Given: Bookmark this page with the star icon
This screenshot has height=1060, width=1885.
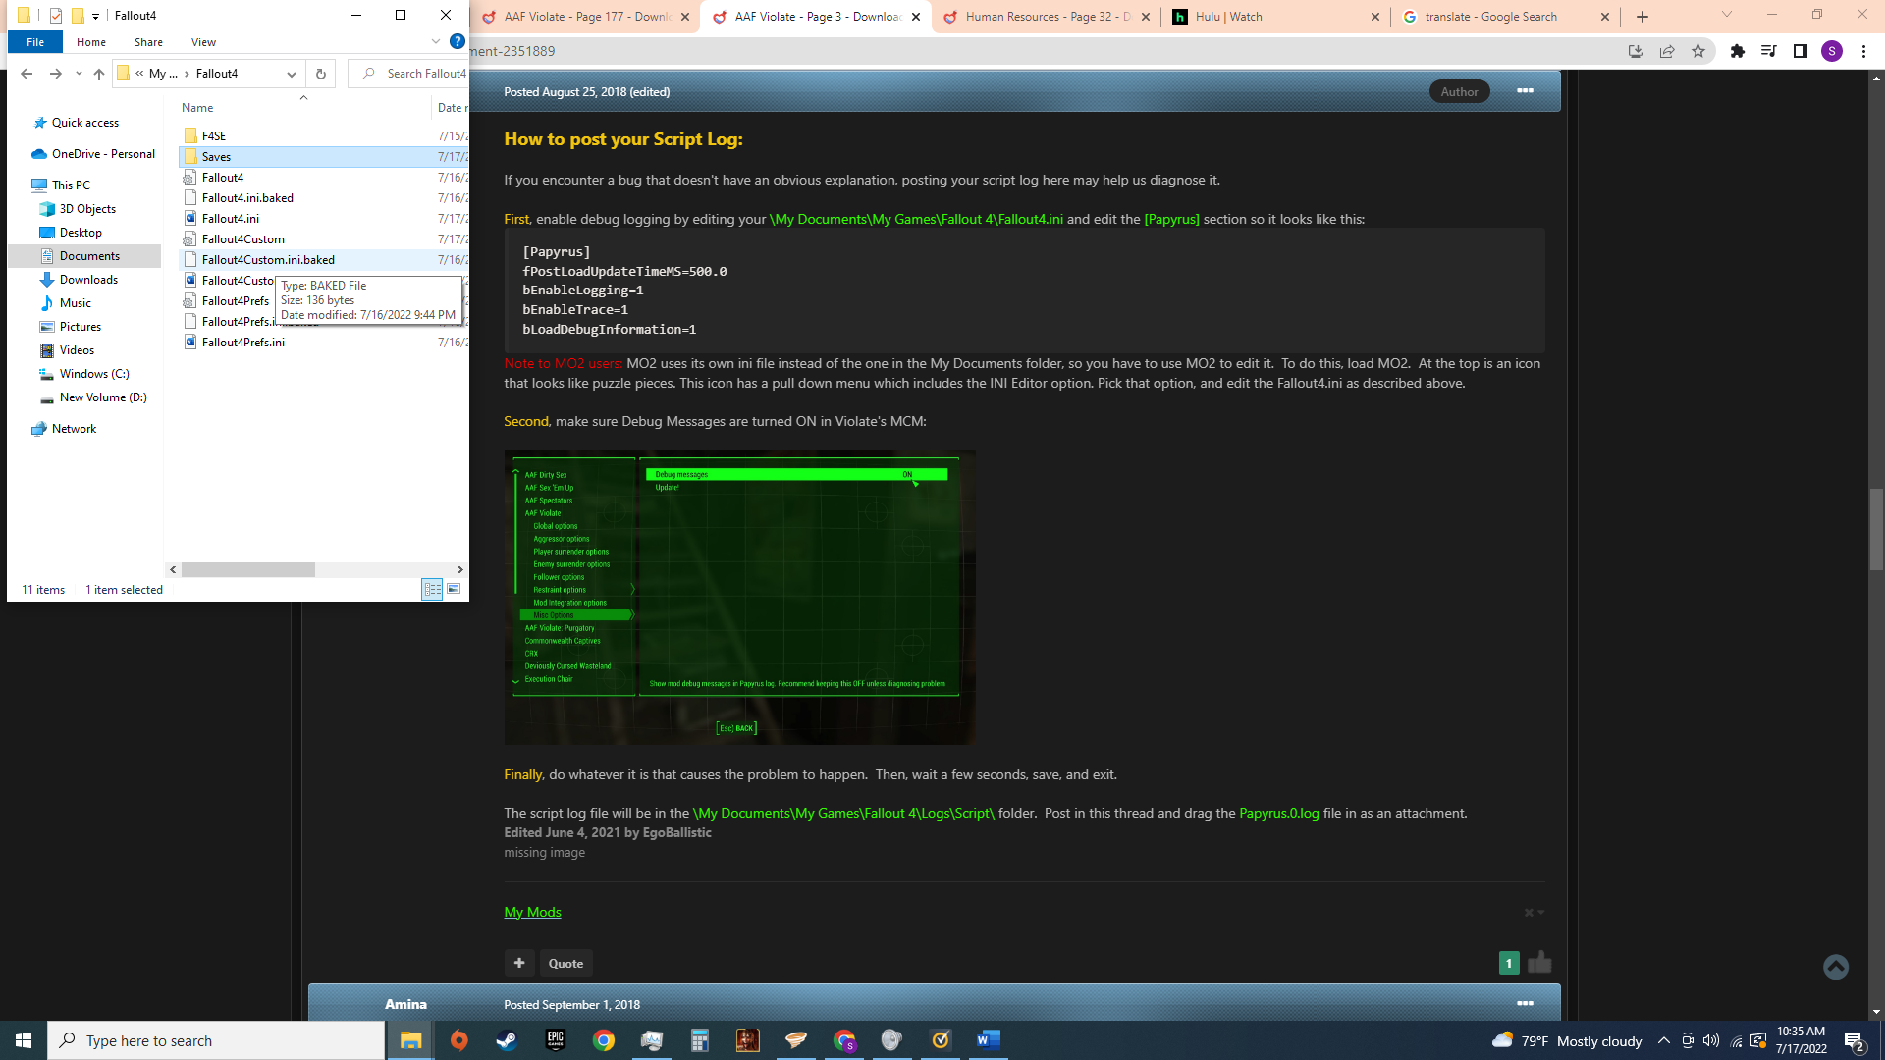Looking at the screenshot, I should (1698, 51).
